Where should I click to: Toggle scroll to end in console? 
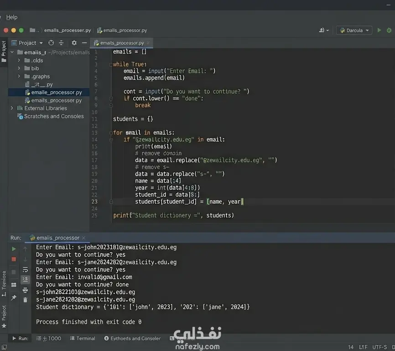pos(25,279)
